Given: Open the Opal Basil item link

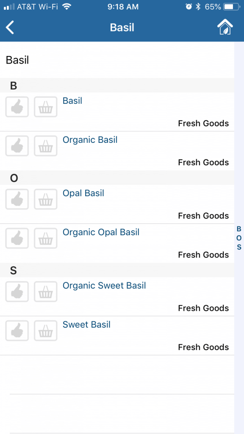Looking at the screenshot, I should (83, 193).
